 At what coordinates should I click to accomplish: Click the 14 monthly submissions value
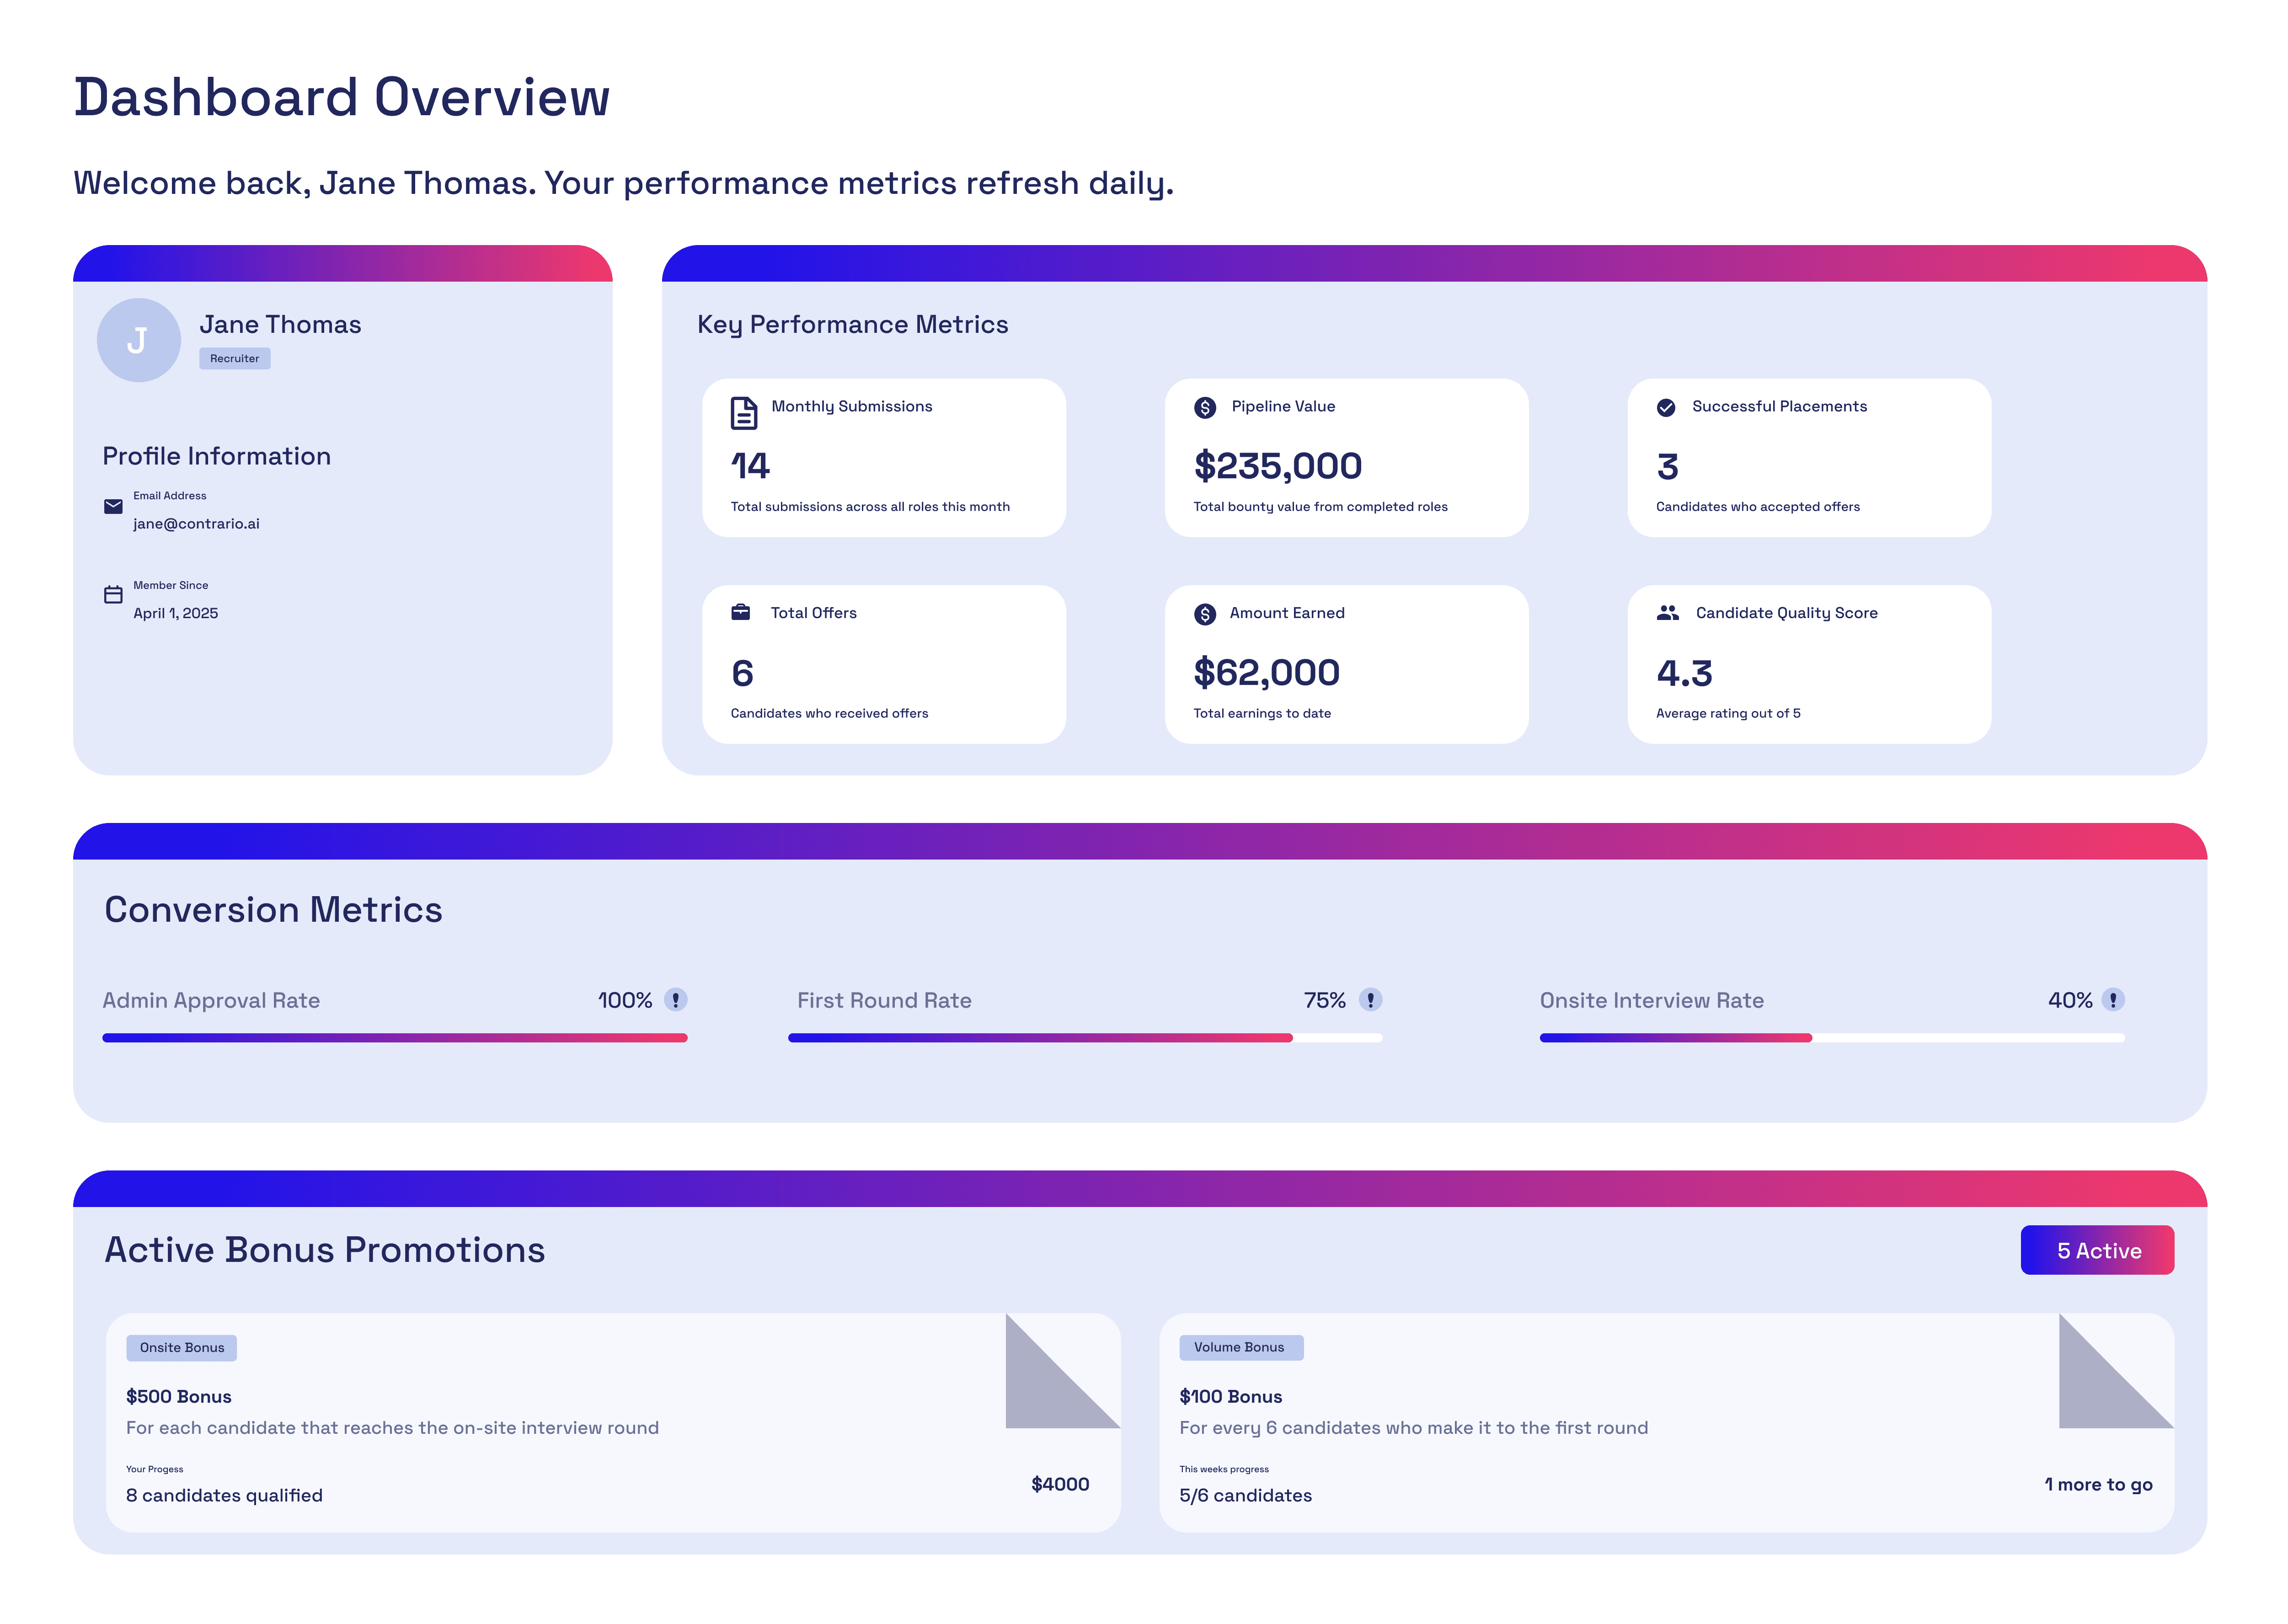(x=750, y=466)
